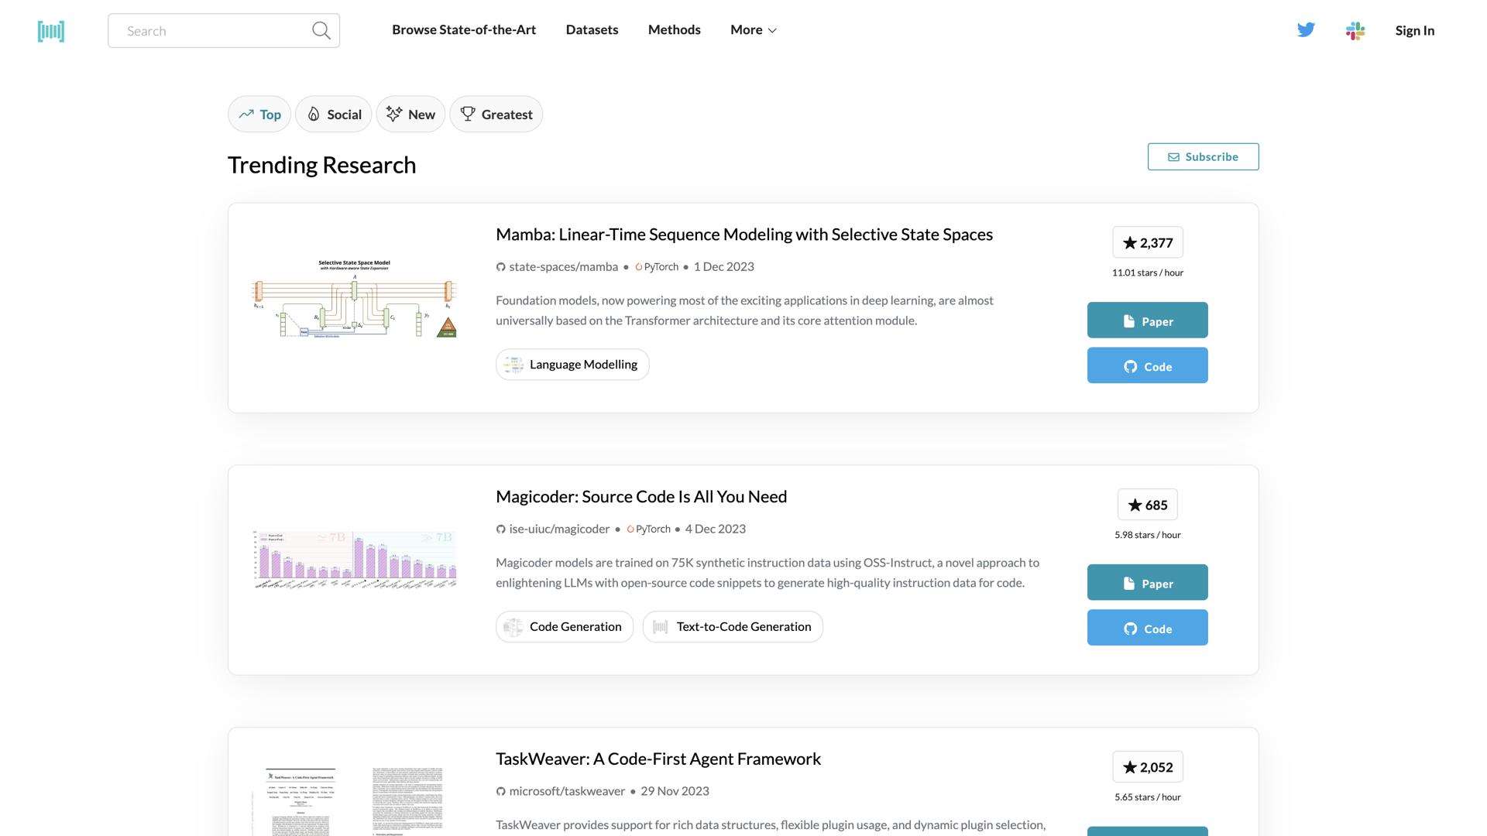1487x836 pixels.
Task: Click the Mamba architecture diagram thumbnail
Action: tap(354, 299)
